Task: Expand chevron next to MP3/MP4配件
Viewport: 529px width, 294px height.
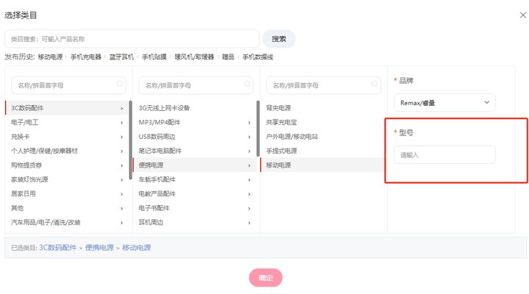Action: [x=249, y=123]
